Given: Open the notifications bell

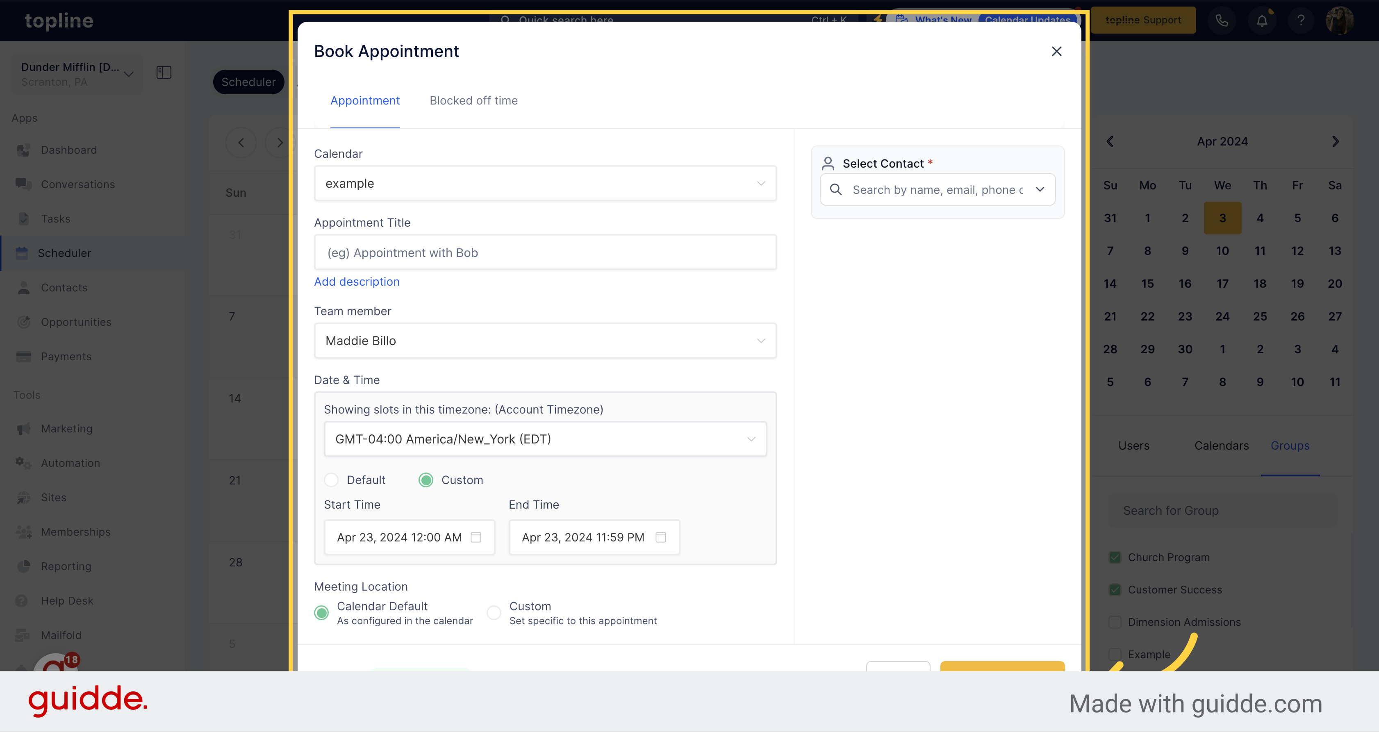Looking at the screenshot, I should [x=1262, y=20].
